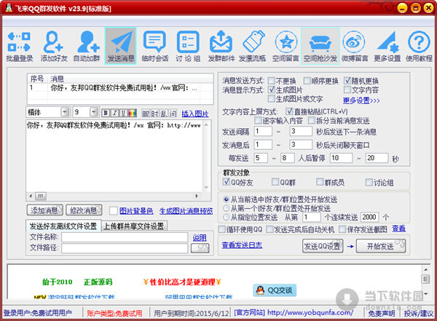Enable 拆分当前消息发送 option
Image resolution: width=437 pixels, height=321 pixels.
click(312, 120)
